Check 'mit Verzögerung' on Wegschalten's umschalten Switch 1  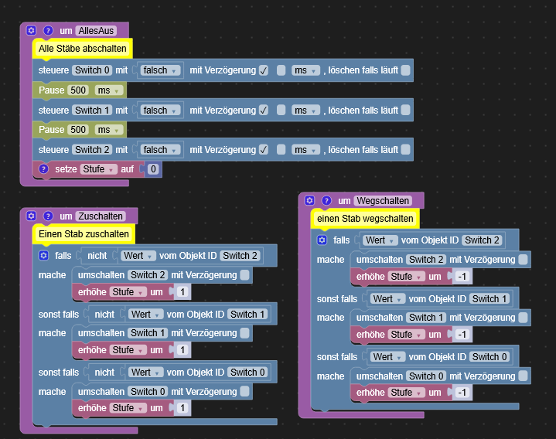coord(524,318)
